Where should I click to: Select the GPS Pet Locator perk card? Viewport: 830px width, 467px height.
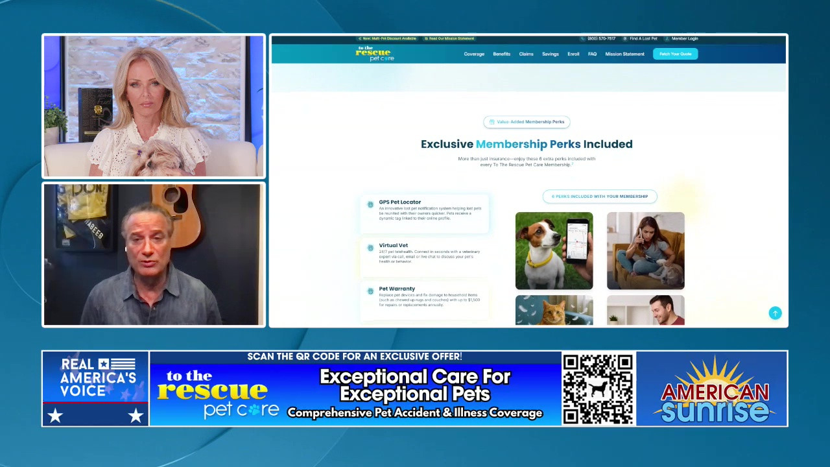[425, 211]
